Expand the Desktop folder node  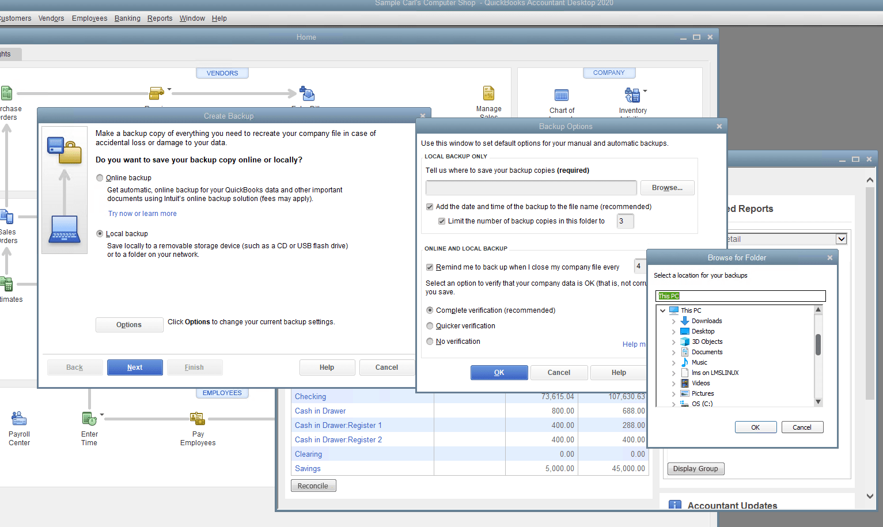673,332
